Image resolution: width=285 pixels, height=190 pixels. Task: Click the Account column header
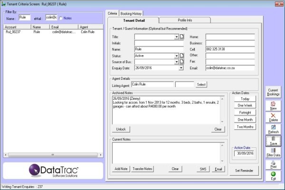point(17,27)
